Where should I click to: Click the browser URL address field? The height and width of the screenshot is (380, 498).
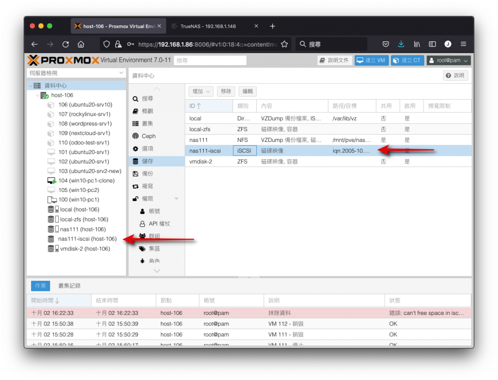pyautogui.click(x=208, y=44)
